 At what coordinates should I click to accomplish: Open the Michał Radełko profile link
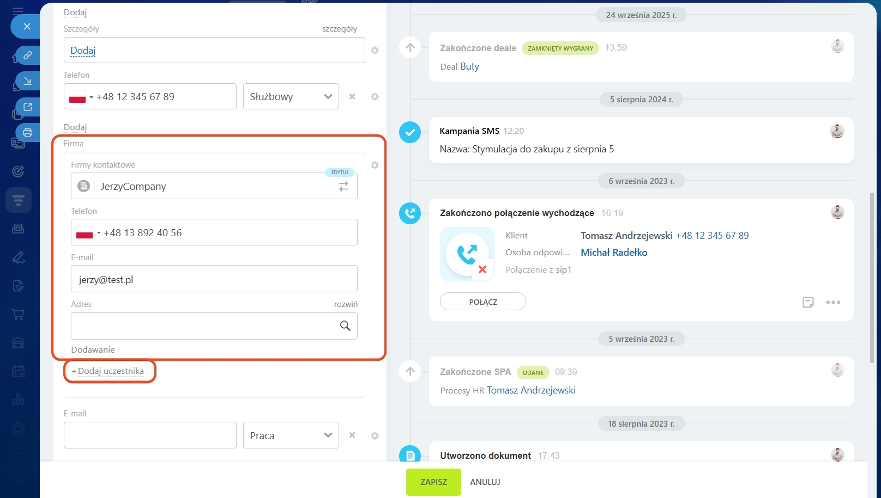click(614, 253)
